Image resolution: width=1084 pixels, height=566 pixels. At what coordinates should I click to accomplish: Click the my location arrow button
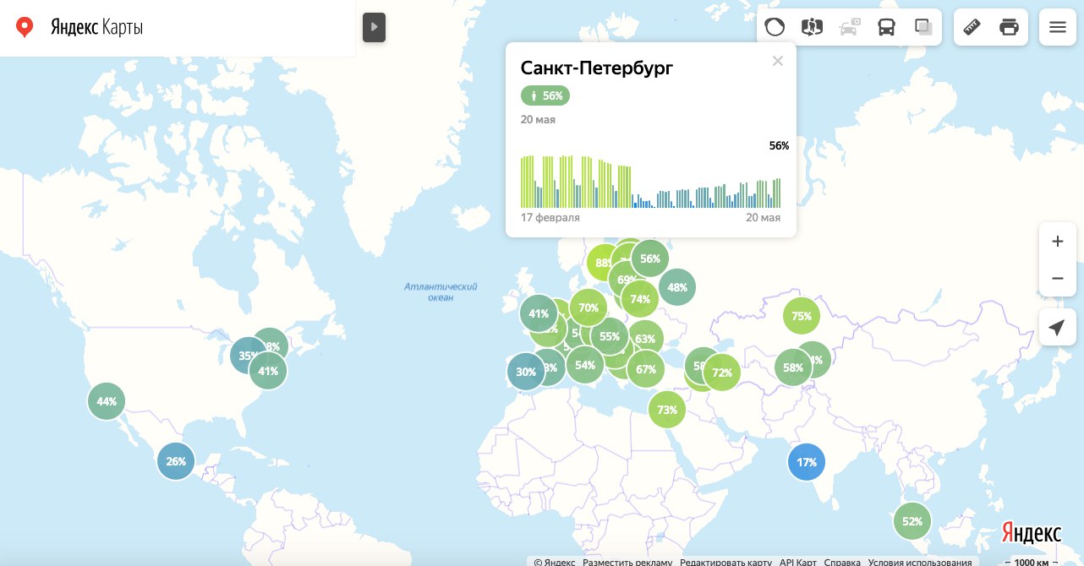click(1057, 328)
